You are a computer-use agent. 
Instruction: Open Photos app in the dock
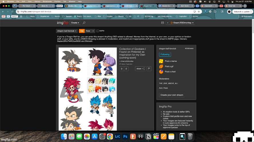[x=87, y=137]
